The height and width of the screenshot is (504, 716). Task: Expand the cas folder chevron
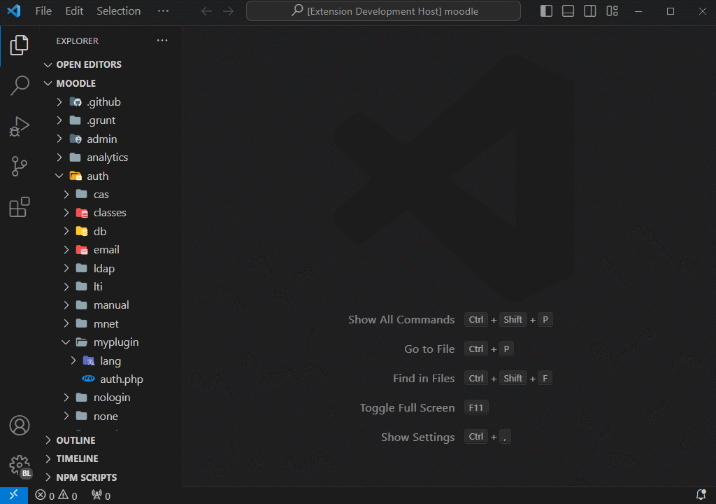tap(66, 195)
